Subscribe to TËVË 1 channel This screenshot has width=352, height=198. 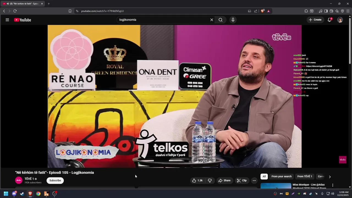[55, 180]
